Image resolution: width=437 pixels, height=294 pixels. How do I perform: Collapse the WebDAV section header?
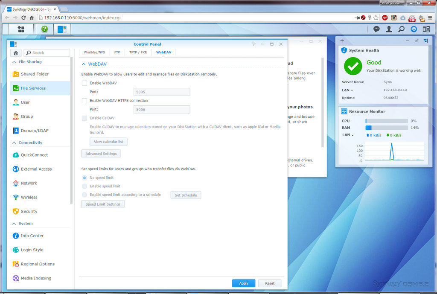click(84, 64)
